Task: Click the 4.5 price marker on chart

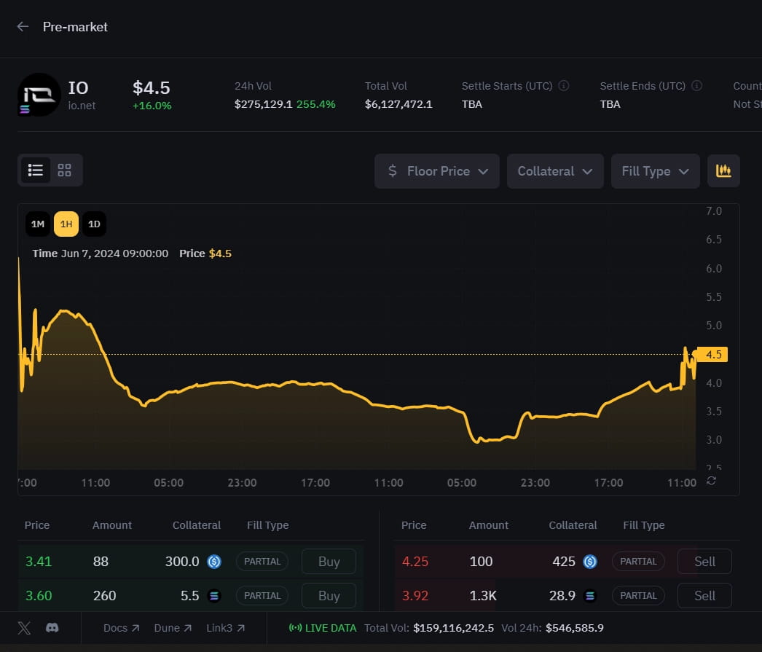Action: [x=713, y=355]
